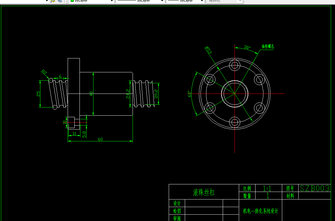Select the 25 diameter dimension text
This screenshot has height=221, width=335.
click(38, 94)
